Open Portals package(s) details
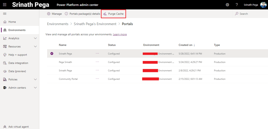The height and width of the screenshot is (129, 268). pyautogui.click(x=82, y=14)
